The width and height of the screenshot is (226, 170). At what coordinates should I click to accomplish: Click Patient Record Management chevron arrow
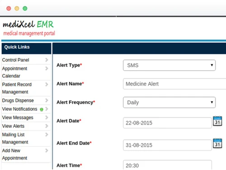tap(47, 84)
